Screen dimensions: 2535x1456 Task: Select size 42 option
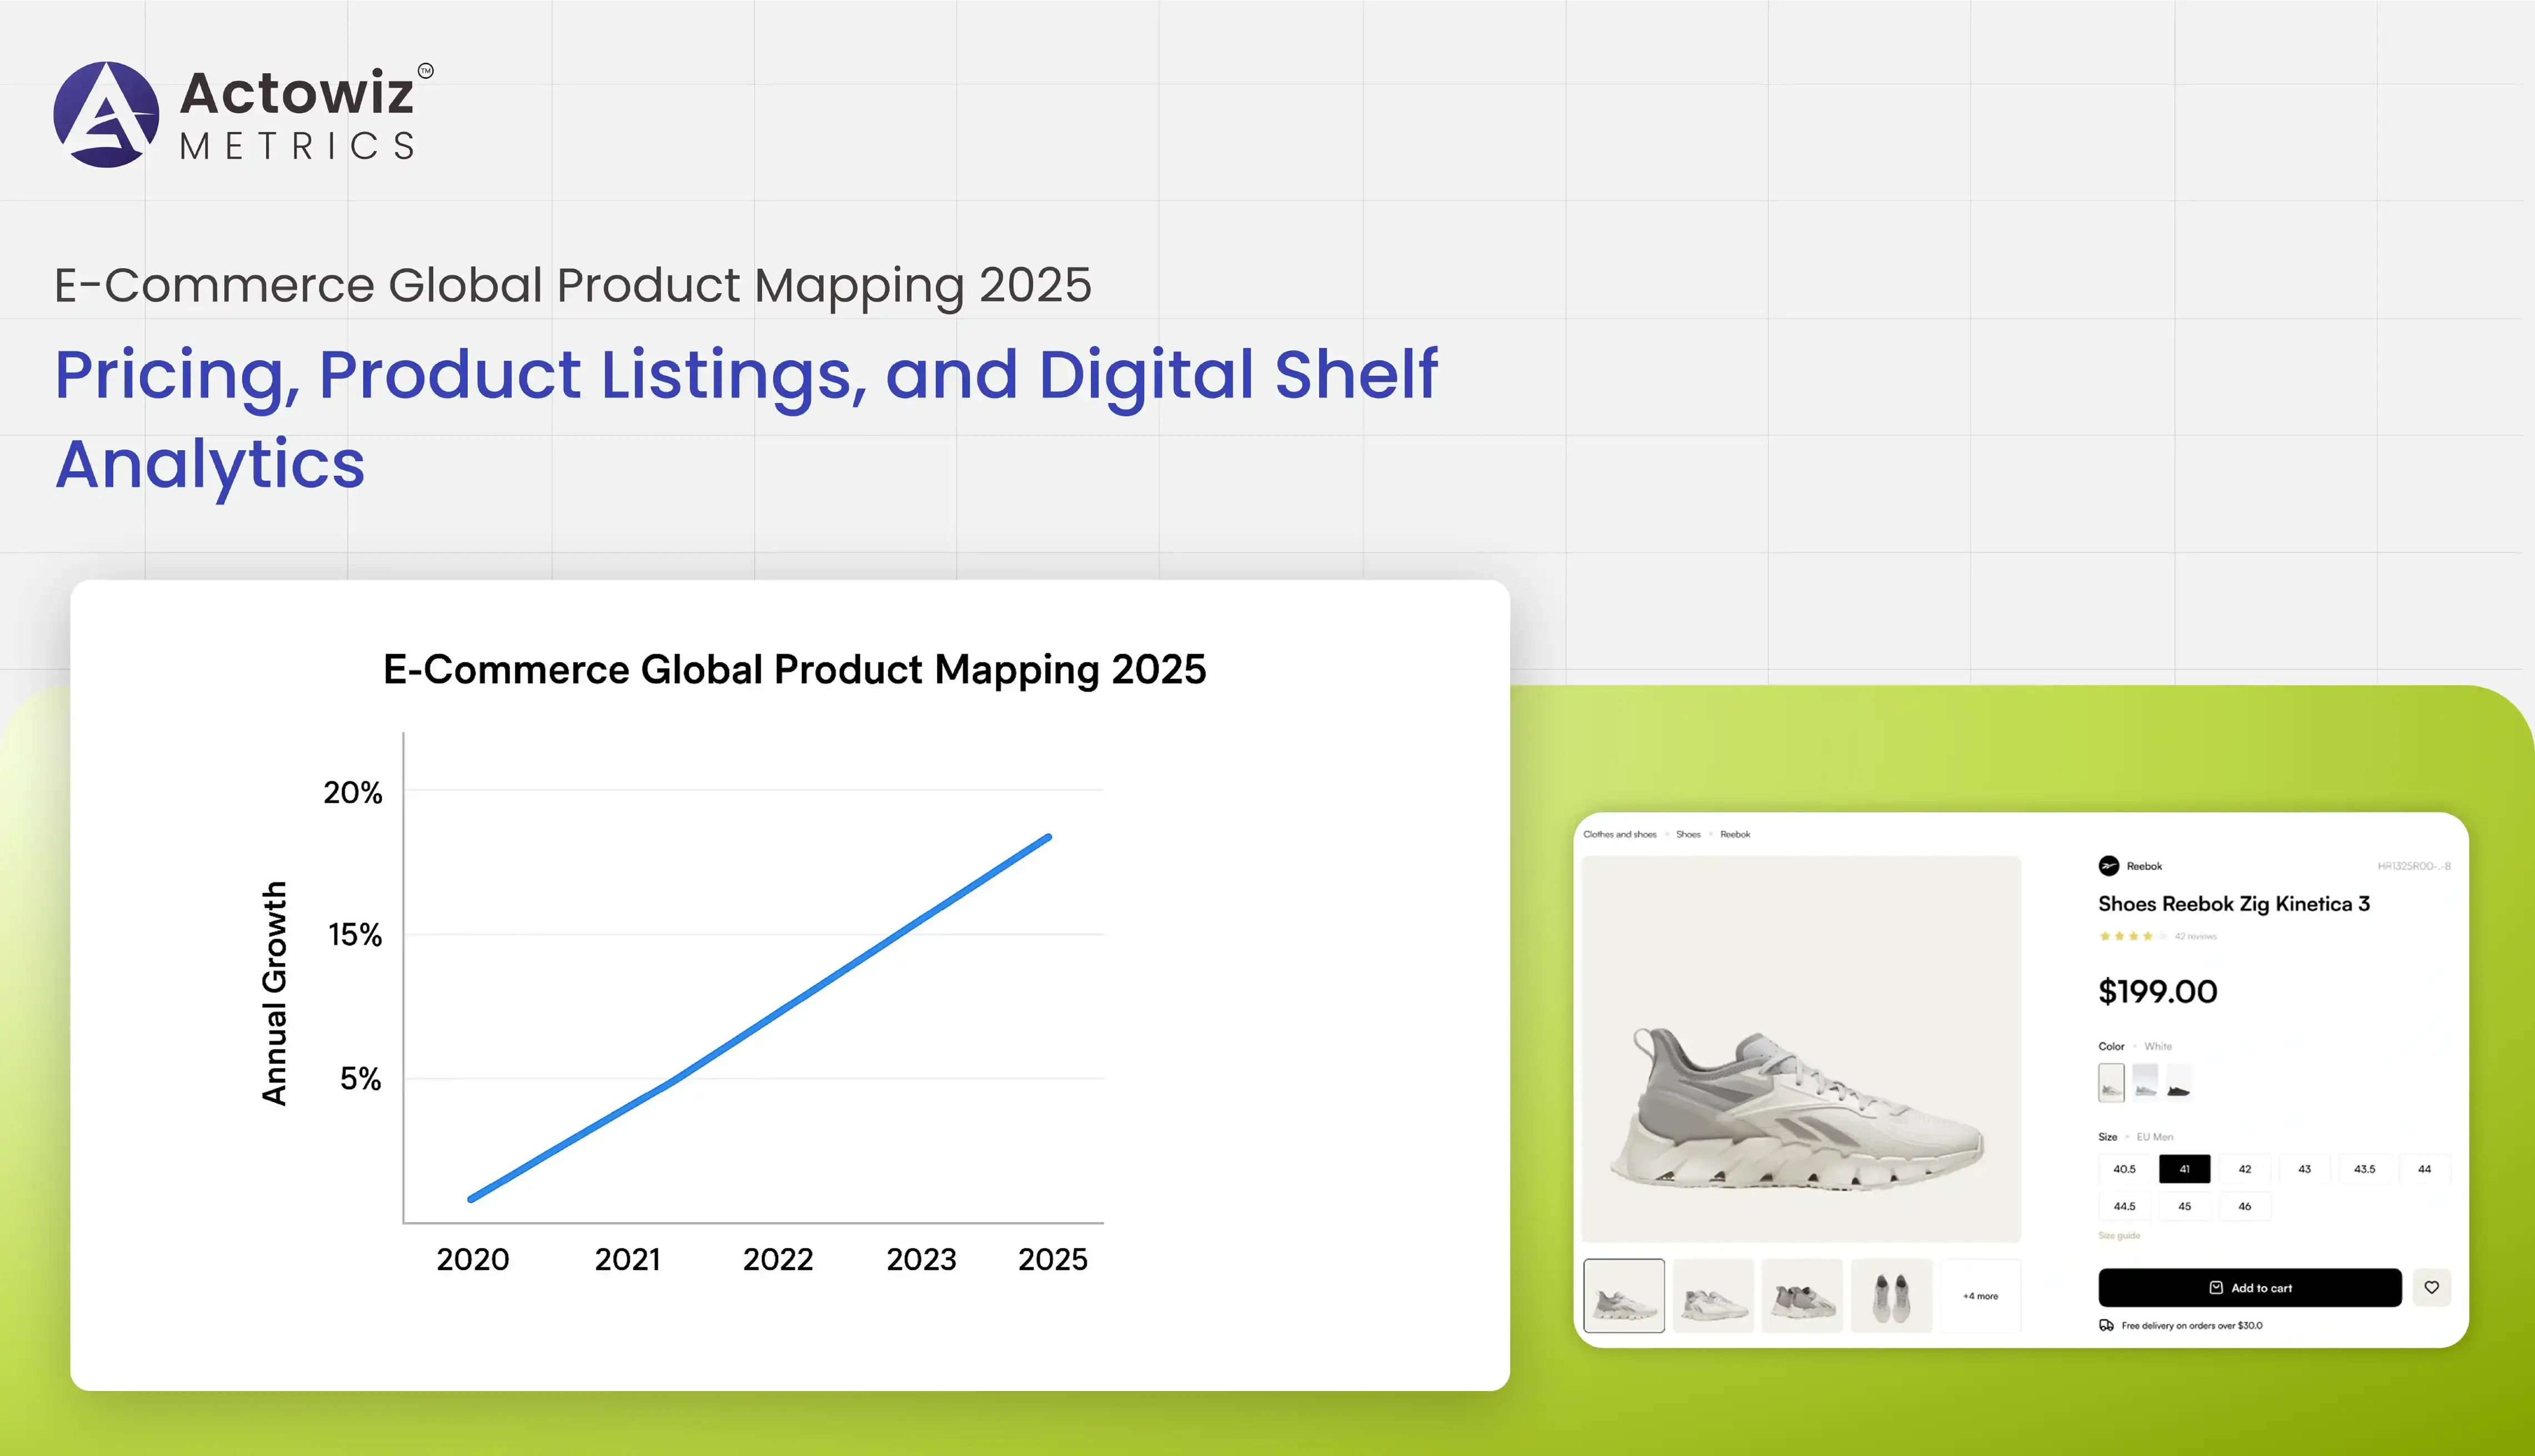pos(2244,1169)
